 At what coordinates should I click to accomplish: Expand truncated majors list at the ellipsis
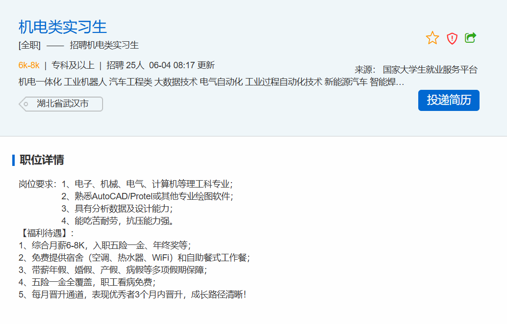pyautogui.click(x=400, y=82)
